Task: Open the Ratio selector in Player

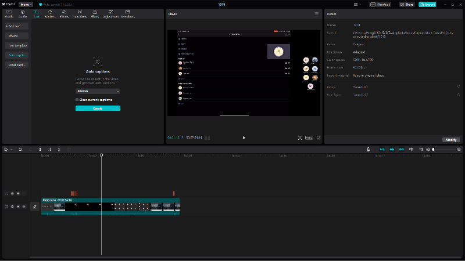Action: 309,137
